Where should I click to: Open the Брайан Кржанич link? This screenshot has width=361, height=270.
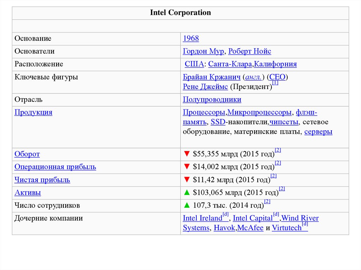coord(212,77)
